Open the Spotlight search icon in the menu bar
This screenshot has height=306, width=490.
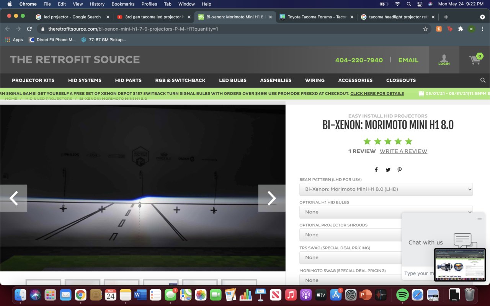pyautogui.click(x=408, y=4)
